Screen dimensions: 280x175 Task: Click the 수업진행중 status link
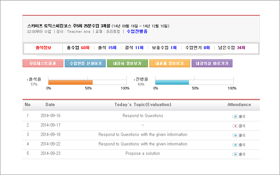[137, 32]
